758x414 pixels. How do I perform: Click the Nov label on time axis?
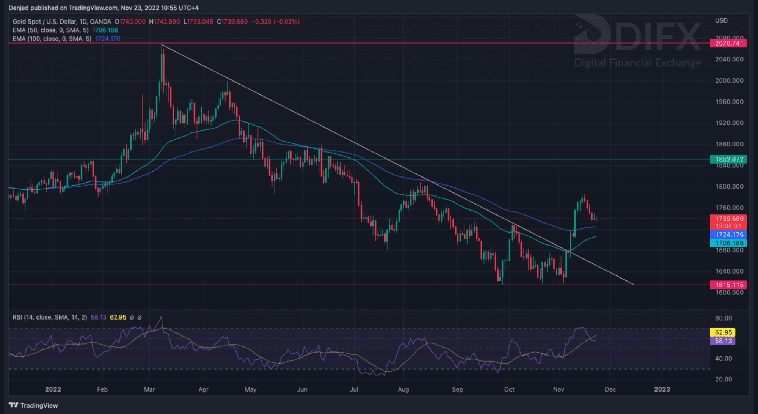click(559, 389)
